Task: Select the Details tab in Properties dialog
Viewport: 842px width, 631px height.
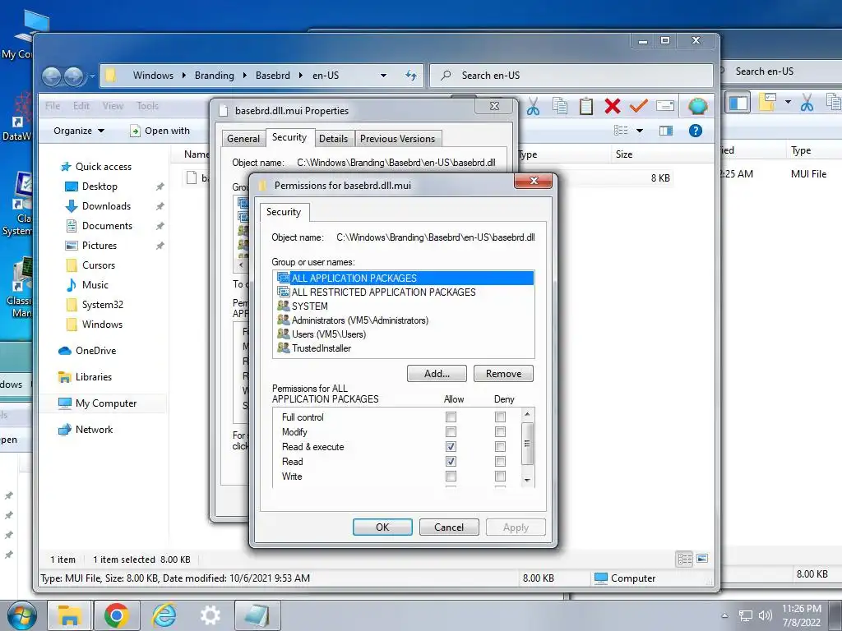Action: coord(334,138)
